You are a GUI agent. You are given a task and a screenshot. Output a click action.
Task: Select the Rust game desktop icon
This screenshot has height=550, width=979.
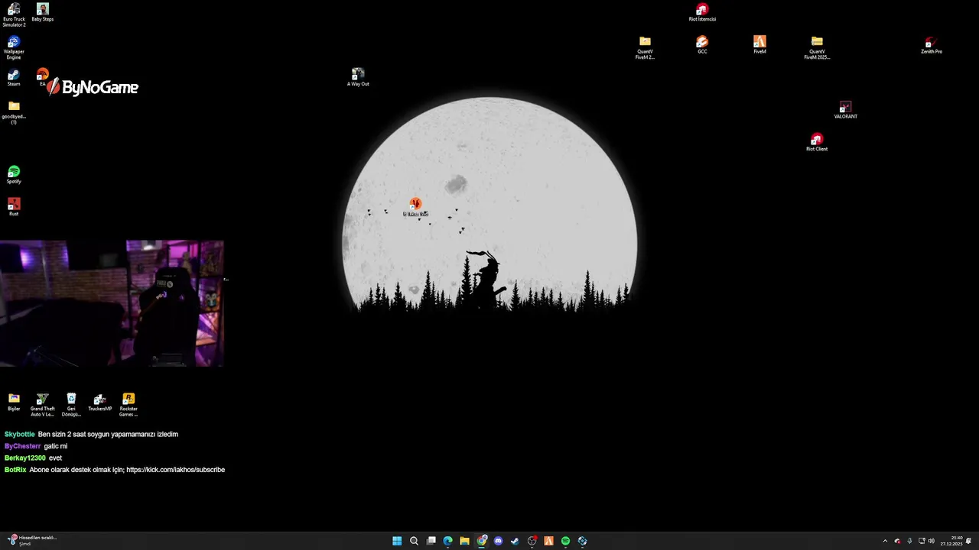14,207
